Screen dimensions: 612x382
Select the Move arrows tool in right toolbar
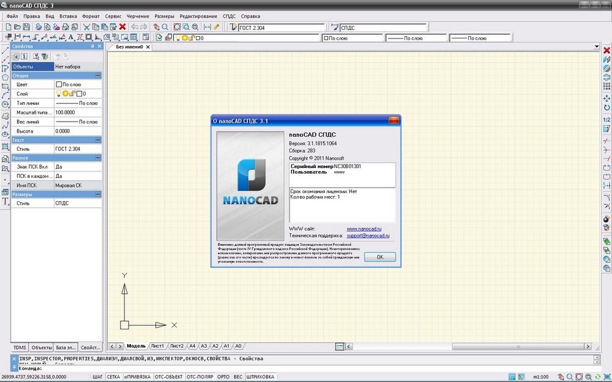(x=606, y=98)
